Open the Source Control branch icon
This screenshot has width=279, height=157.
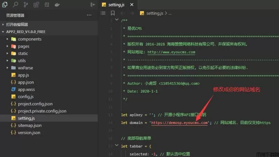point(26,5)
